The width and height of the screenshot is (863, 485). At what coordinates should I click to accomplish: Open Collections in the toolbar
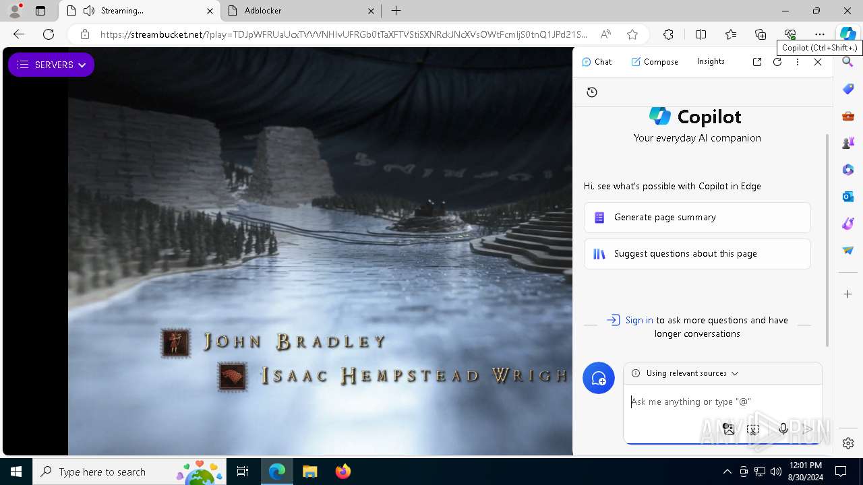click(x=761, y=34)
